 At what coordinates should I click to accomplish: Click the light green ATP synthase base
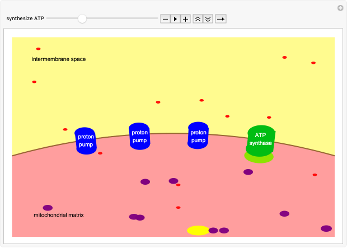click(x=259, y=158)
